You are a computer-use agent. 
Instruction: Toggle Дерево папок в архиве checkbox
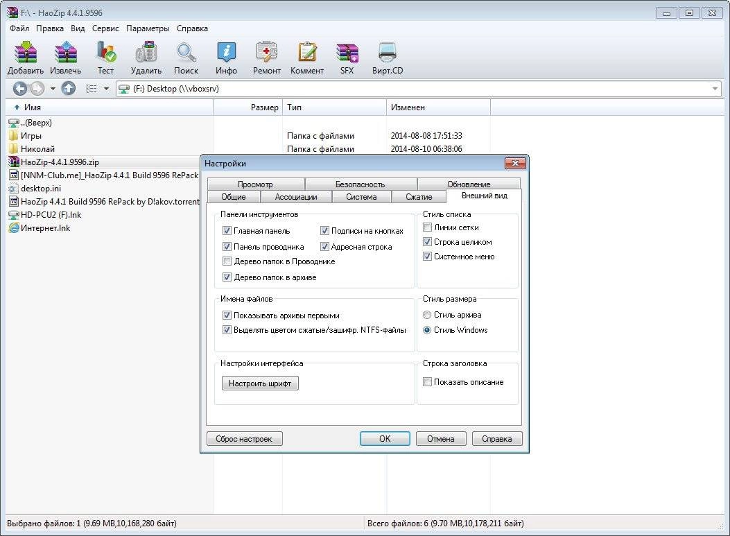pos(227,277)
